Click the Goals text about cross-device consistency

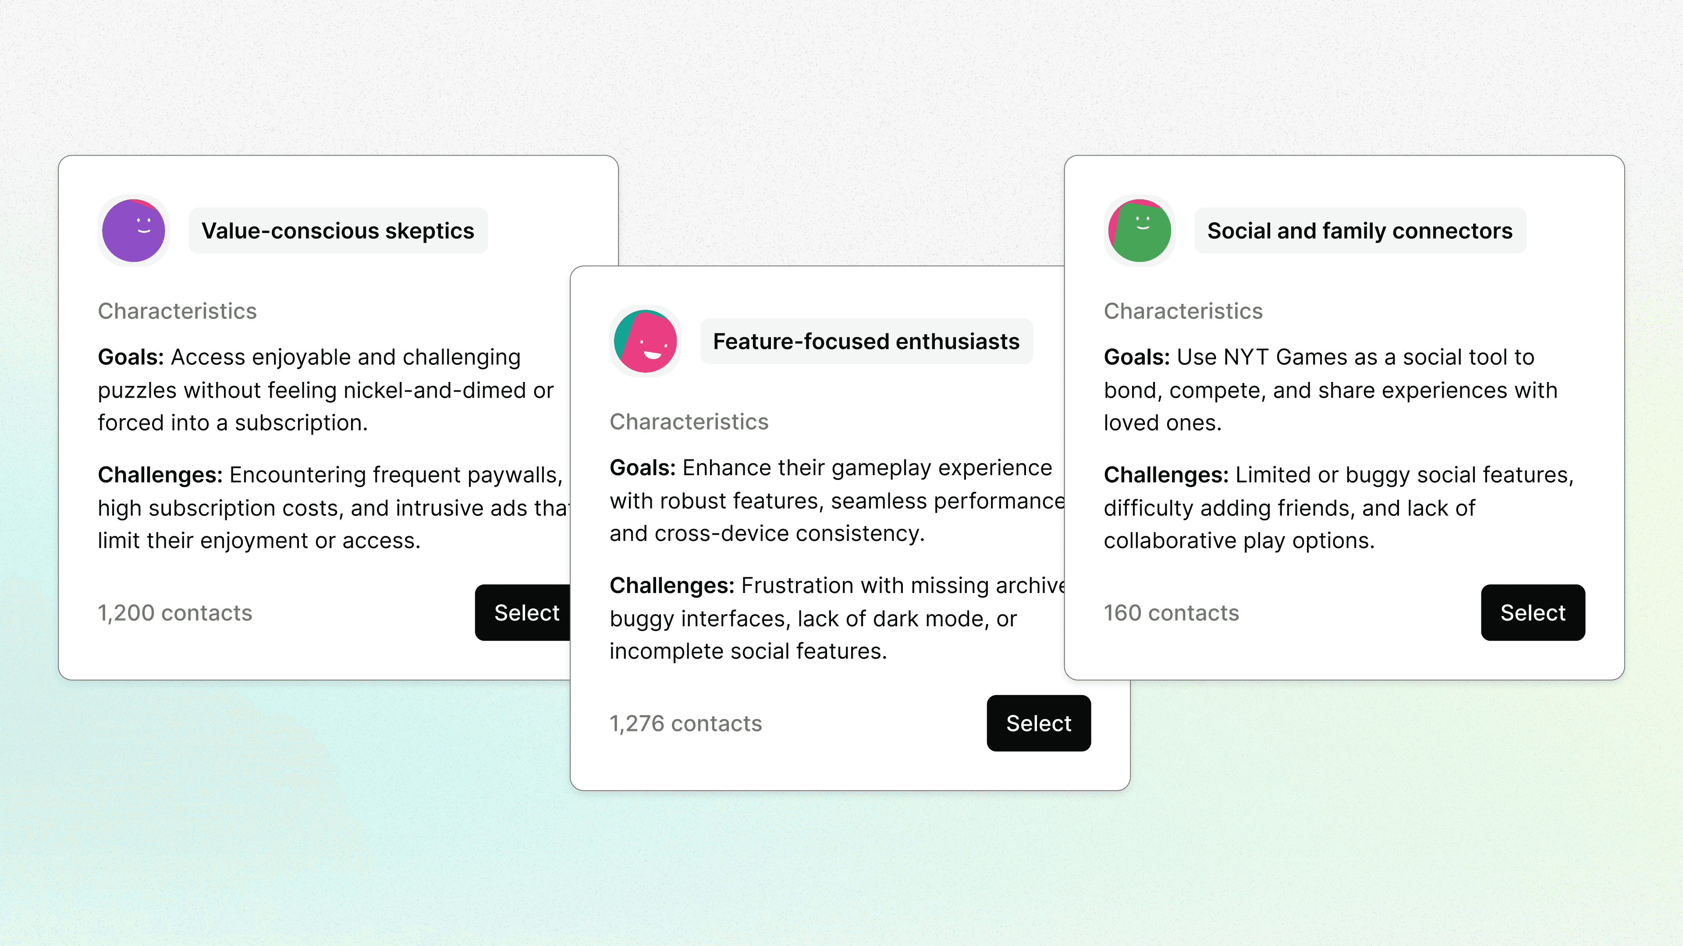coord(838,501)
